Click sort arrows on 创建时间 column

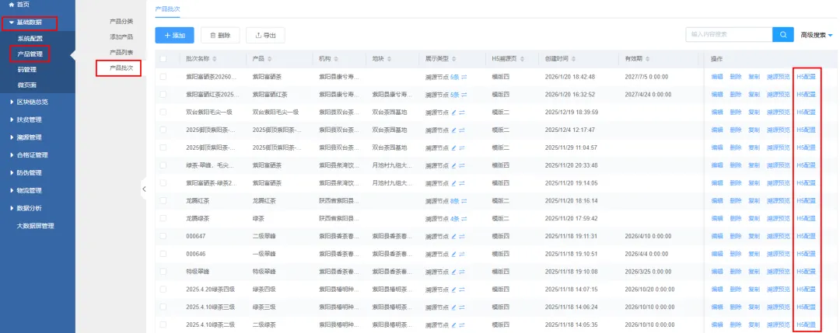572,59
